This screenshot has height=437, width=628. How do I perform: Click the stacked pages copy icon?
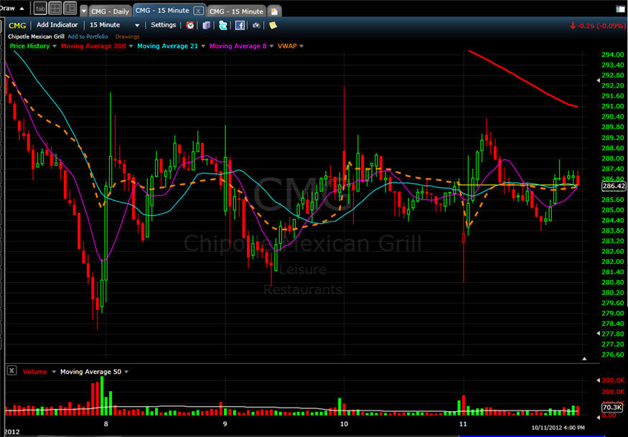click(207, 25)
